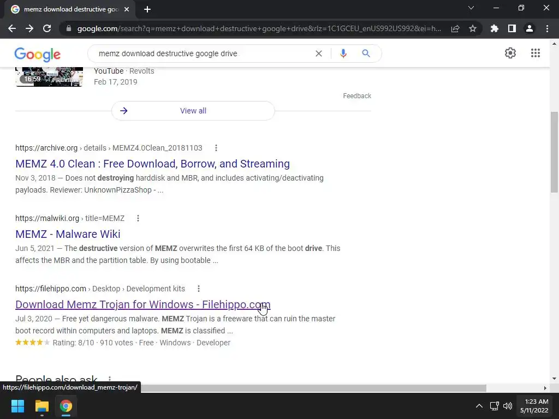Open the Extensions puzzle icon
Image resolution: width=559 pixels, height=419 pixels.
(495, 28)
